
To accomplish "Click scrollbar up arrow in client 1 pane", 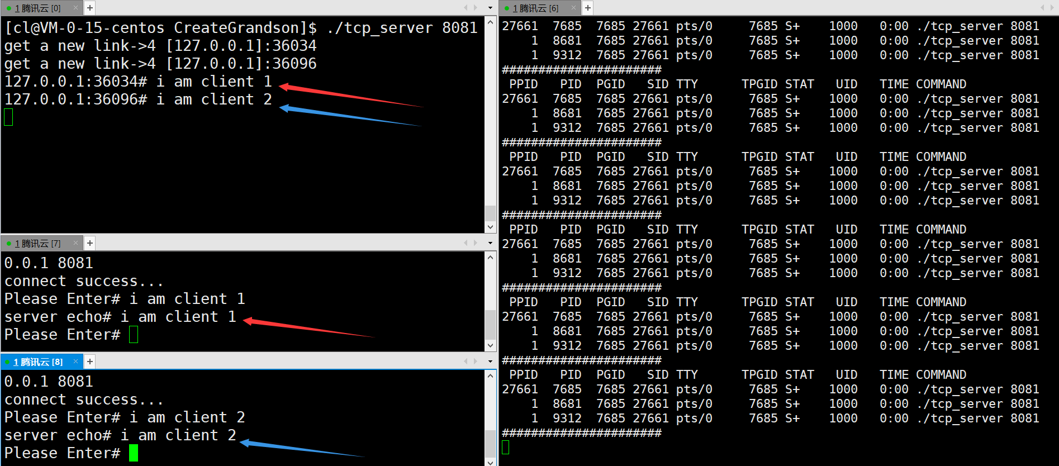I will click(491, 258).
